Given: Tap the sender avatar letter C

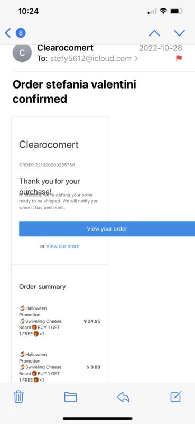Looking at the screenshot, I should 22,52.
